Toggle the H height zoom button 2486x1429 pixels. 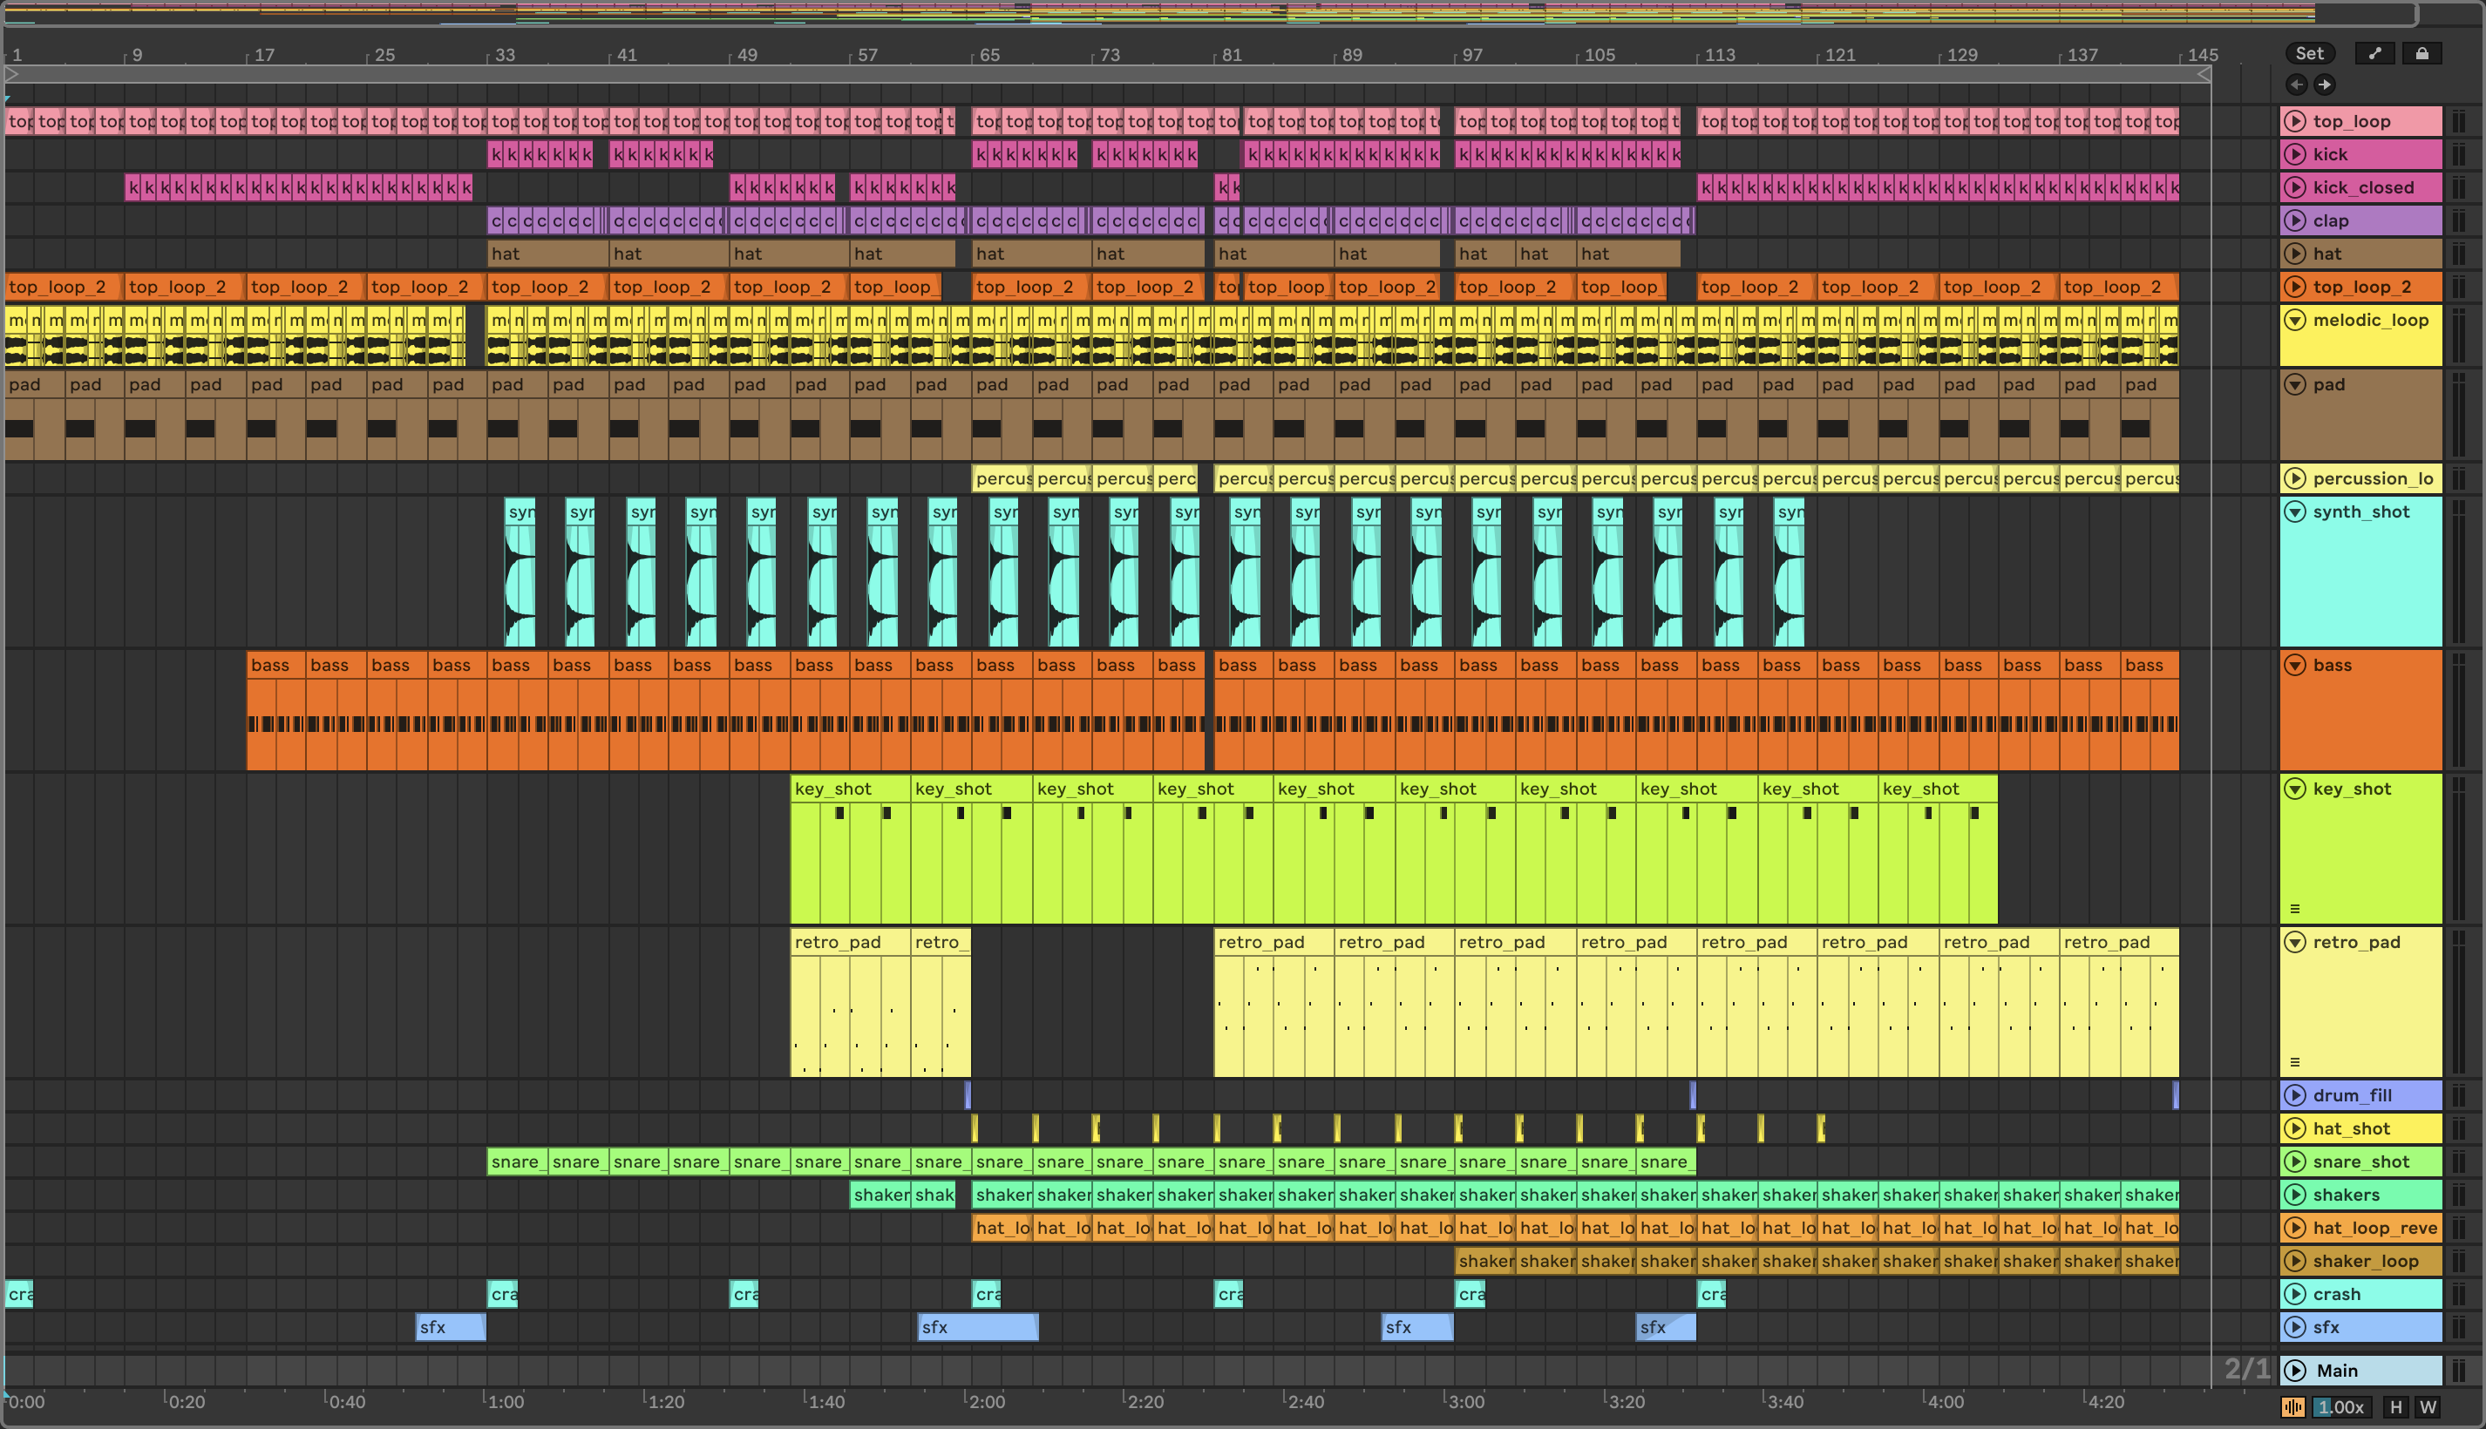point(2395,1406)
